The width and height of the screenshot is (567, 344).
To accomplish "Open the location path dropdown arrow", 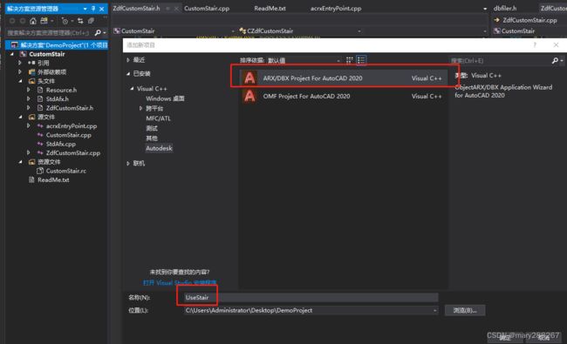I will coord(434,310).
